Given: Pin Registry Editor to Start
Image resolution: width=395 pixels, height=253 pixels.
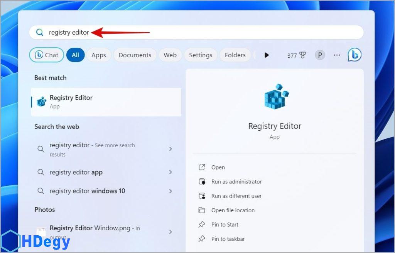Looking at the screenshot, I should (x=225, y=225).
